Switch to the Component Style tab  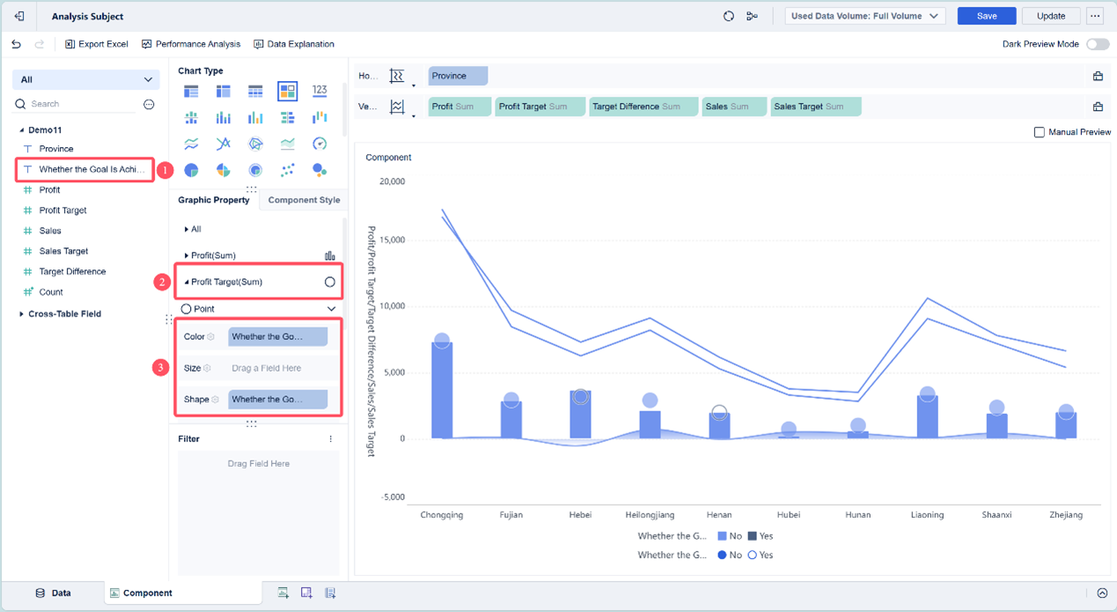click(x=304, y=200)
